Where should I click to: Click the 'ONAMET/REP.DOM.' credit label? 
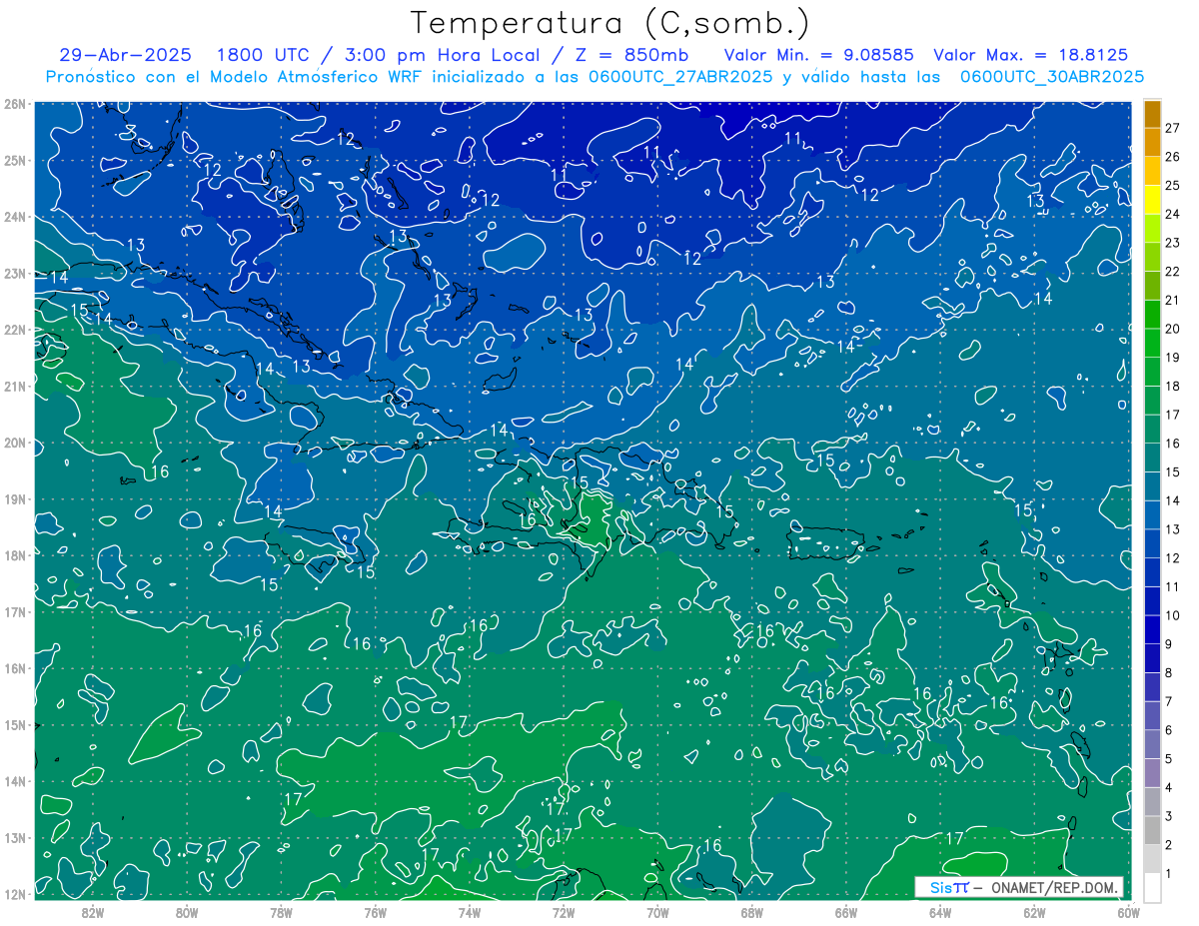tap(1054, 888)
